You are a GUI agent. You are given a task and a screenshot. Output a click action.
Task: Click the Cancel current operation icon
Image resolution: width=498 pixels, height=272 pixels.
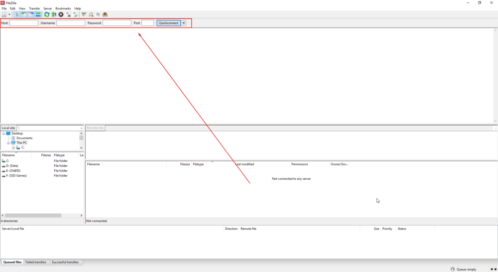61,15
